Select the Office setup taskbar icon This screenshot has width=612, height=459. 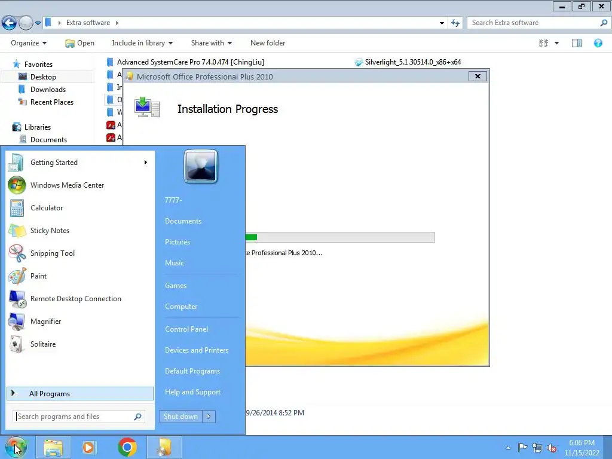click(164, 447)
